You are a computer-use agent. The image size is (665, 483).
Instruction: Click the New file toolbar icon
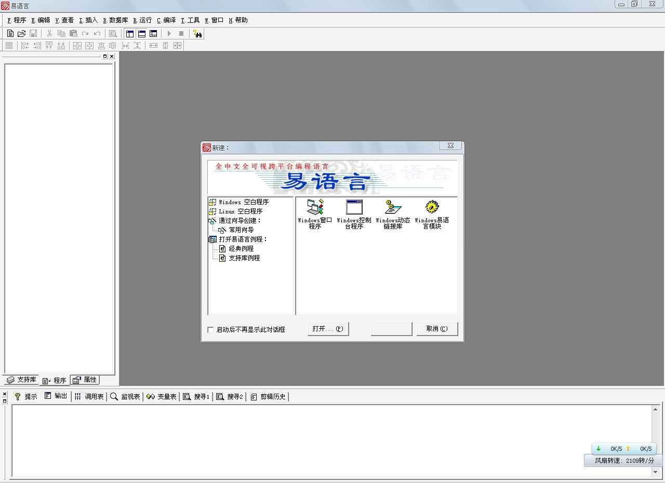pyautogui.click(x=10, y=33)
